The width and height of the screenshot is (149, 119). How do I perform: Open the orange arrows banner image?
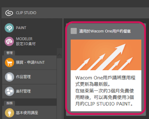[x=106, y=55]
